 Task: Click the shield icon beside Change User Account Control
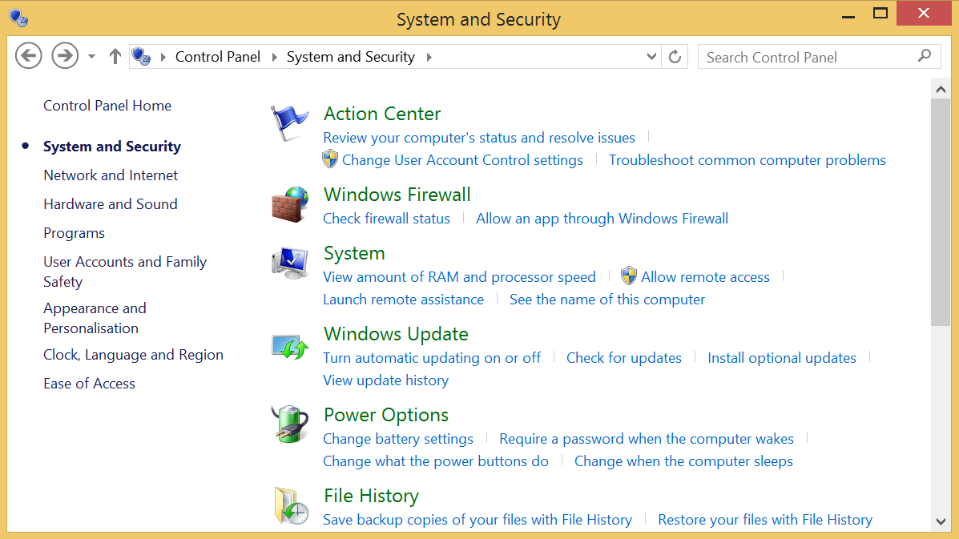330,159
